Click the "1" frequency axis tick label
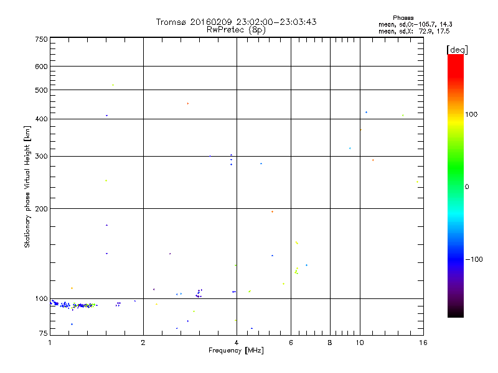This screenshot has width=498, height=373. (50, 343)
